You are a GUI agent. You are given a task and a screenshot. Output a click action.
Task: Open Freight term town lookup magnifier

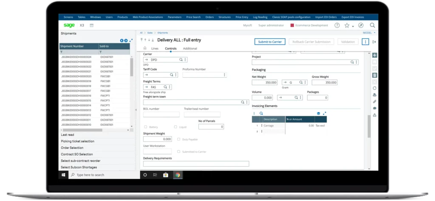[243, 102]
